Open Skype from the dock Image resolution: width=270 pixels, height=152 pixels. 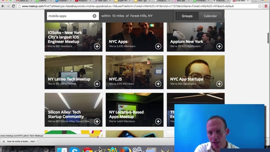[75, 149]
